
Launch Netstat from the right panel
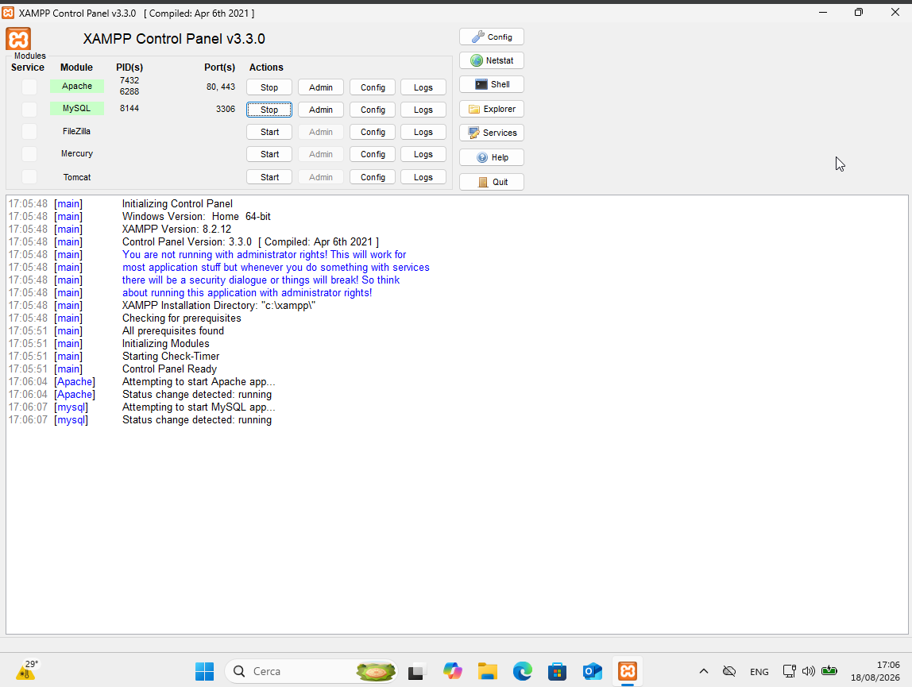(492, 60)
